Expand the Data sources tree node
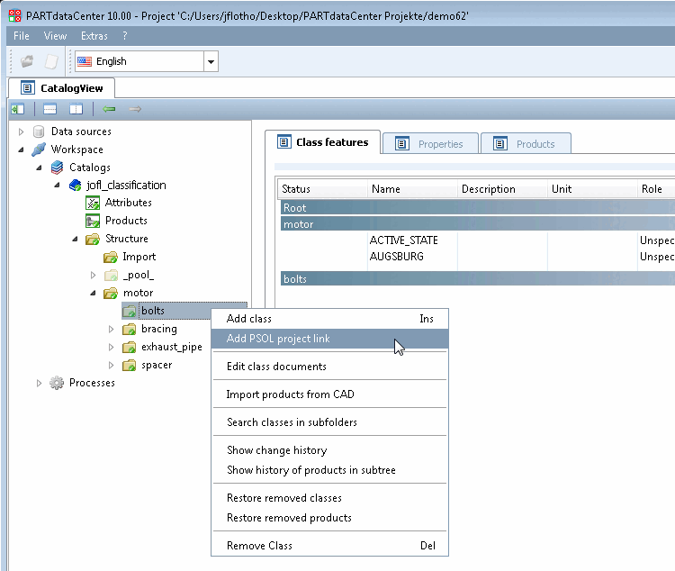 coord(21,131)
